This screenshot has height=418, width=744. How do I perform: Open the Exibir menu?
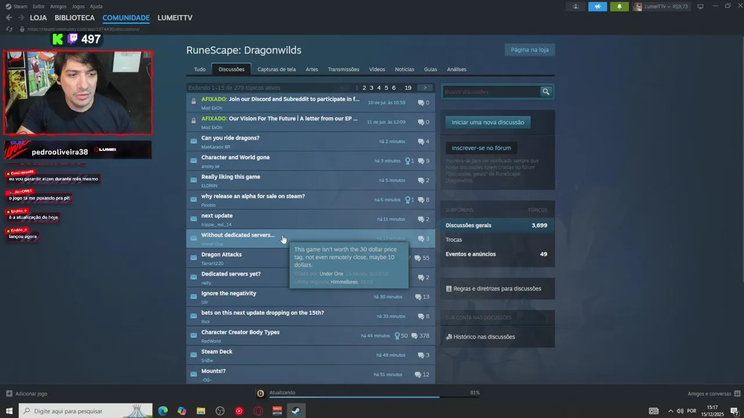38,6
